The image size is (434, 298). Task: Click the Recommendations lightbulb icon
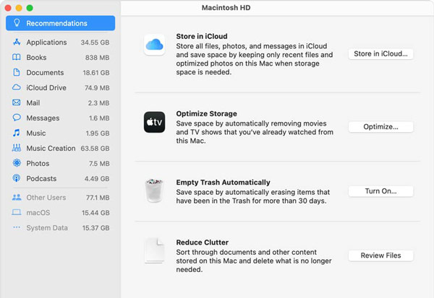point(17,23)
